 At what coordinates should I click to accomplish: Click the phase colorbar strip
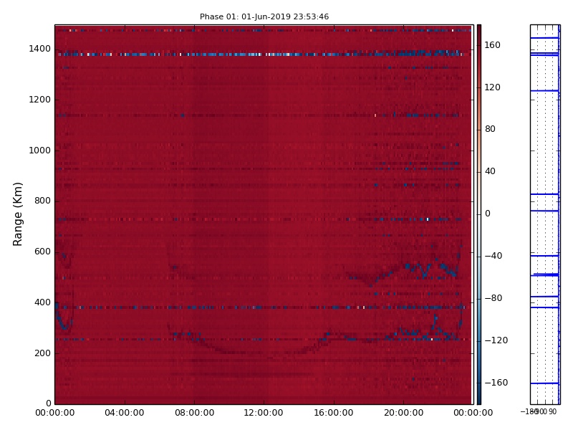tap(478, 214)
